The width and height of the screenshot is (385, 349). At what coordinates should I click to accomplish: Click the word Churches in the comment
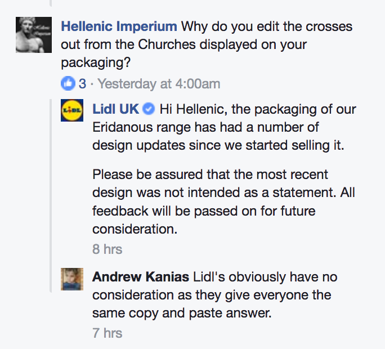tap(167, 44)
